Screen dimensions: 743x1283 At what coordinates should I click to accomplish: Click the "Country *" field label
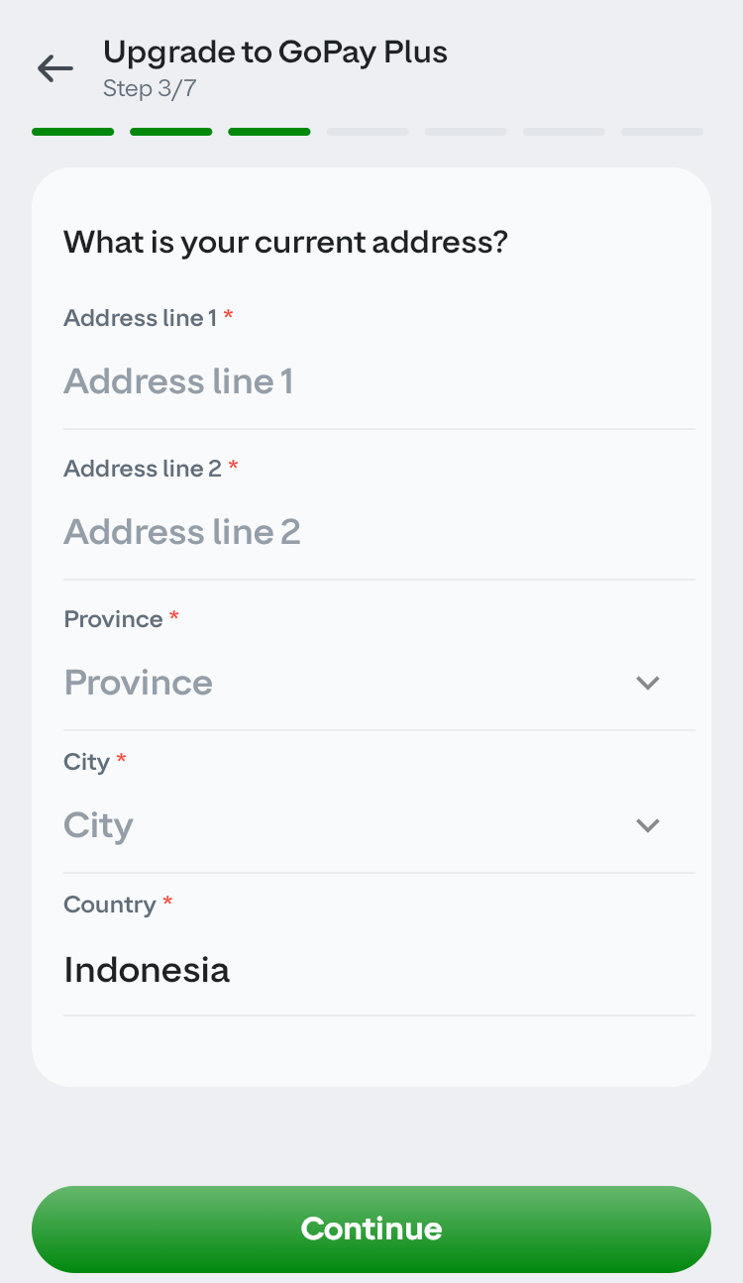[x=117, y=905]
